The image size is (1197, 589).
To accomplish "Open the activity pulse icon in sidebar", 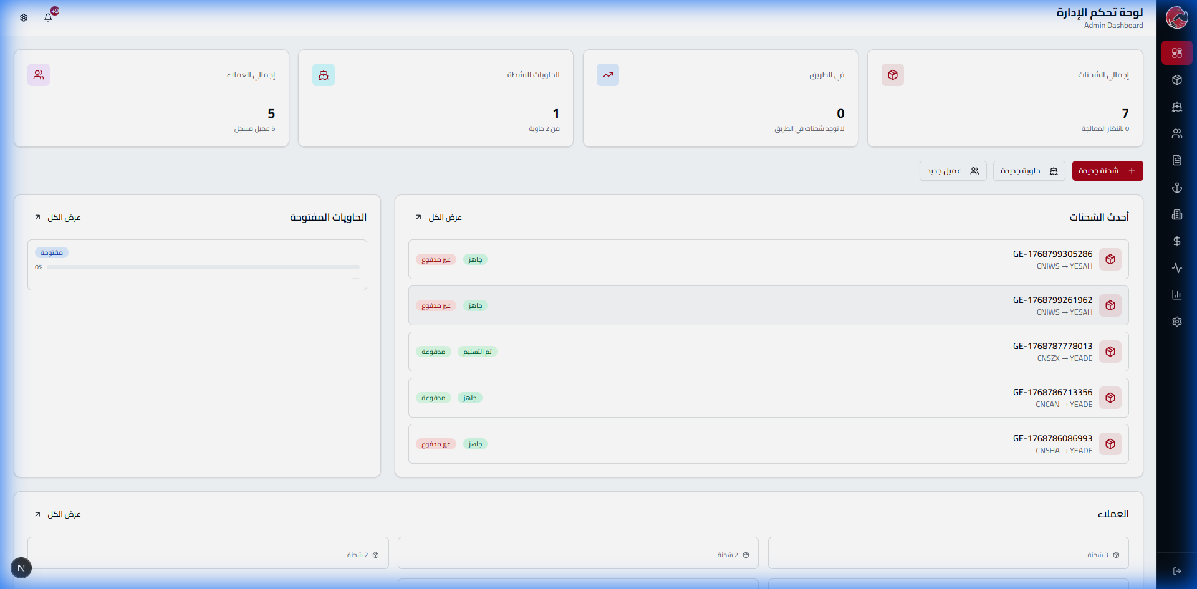I will 1176,268.
